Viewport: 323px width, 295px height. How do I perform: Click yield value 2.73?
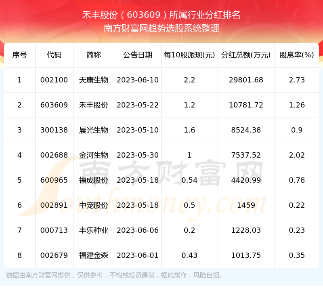point(297,80)
